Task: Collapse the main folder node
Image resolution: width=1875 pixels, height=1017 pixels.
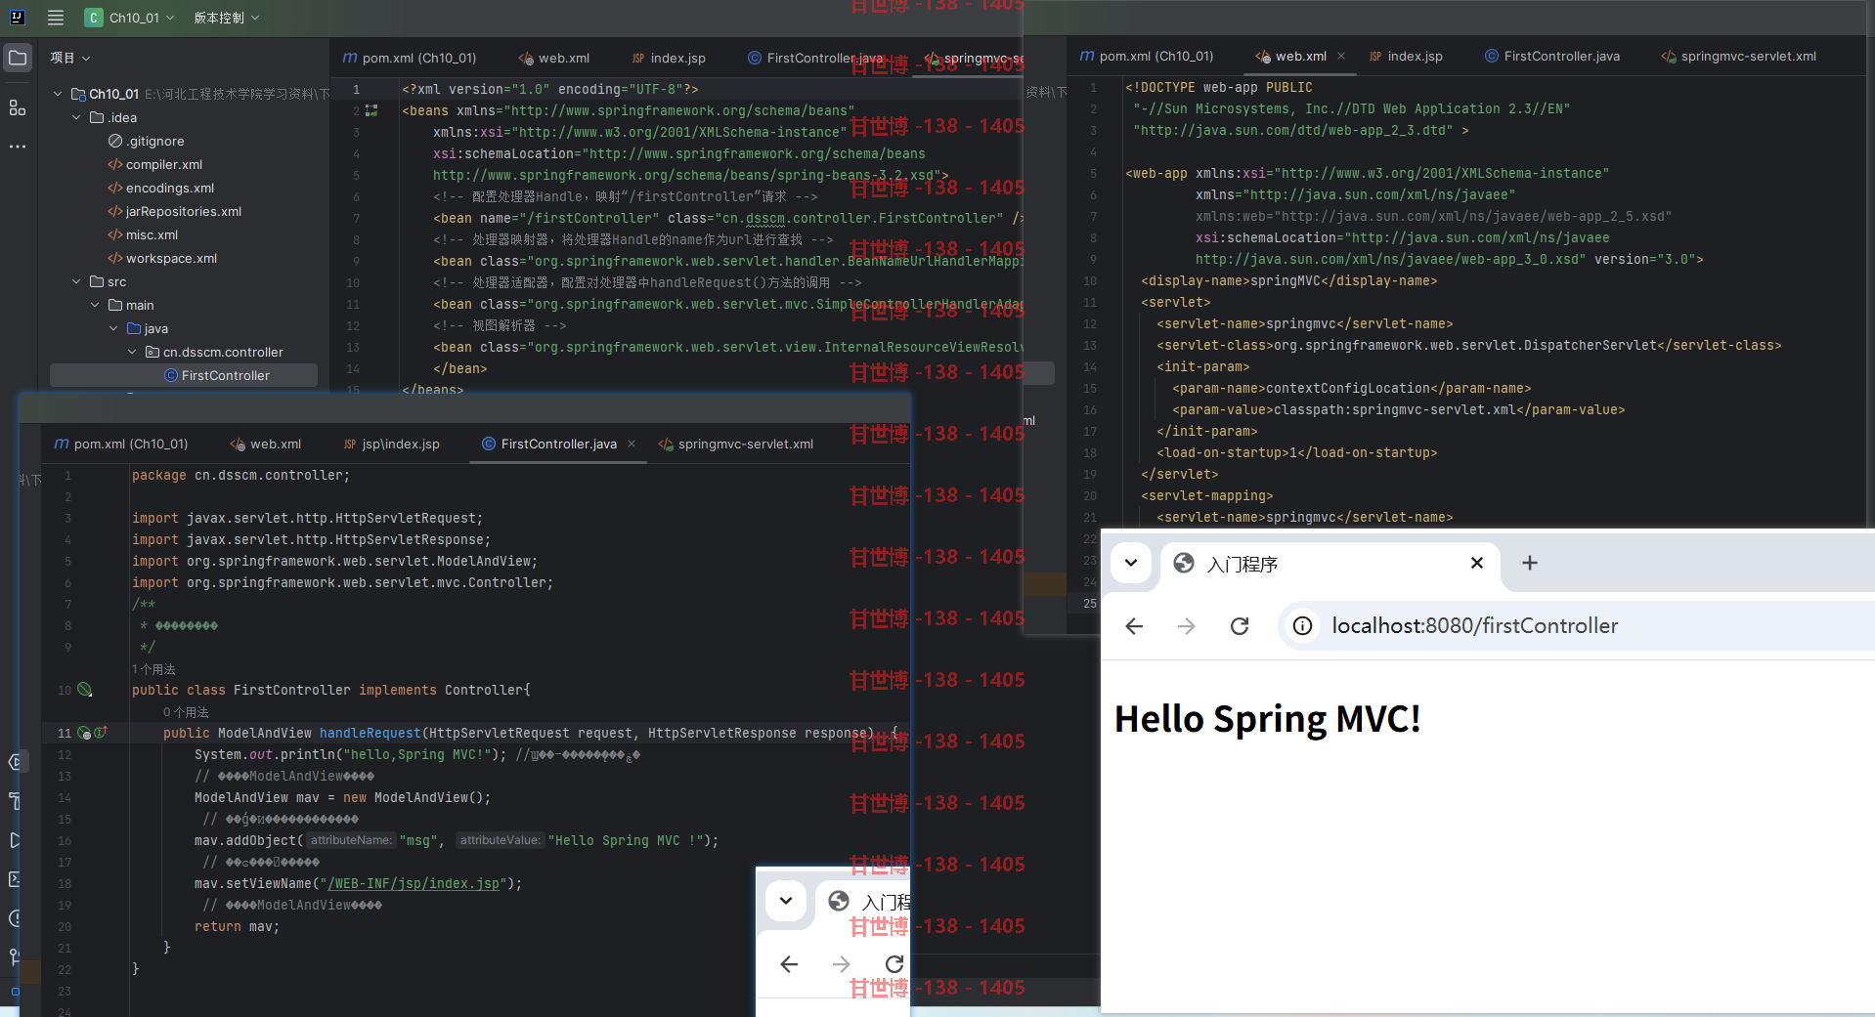Action: tap(95, 305)
